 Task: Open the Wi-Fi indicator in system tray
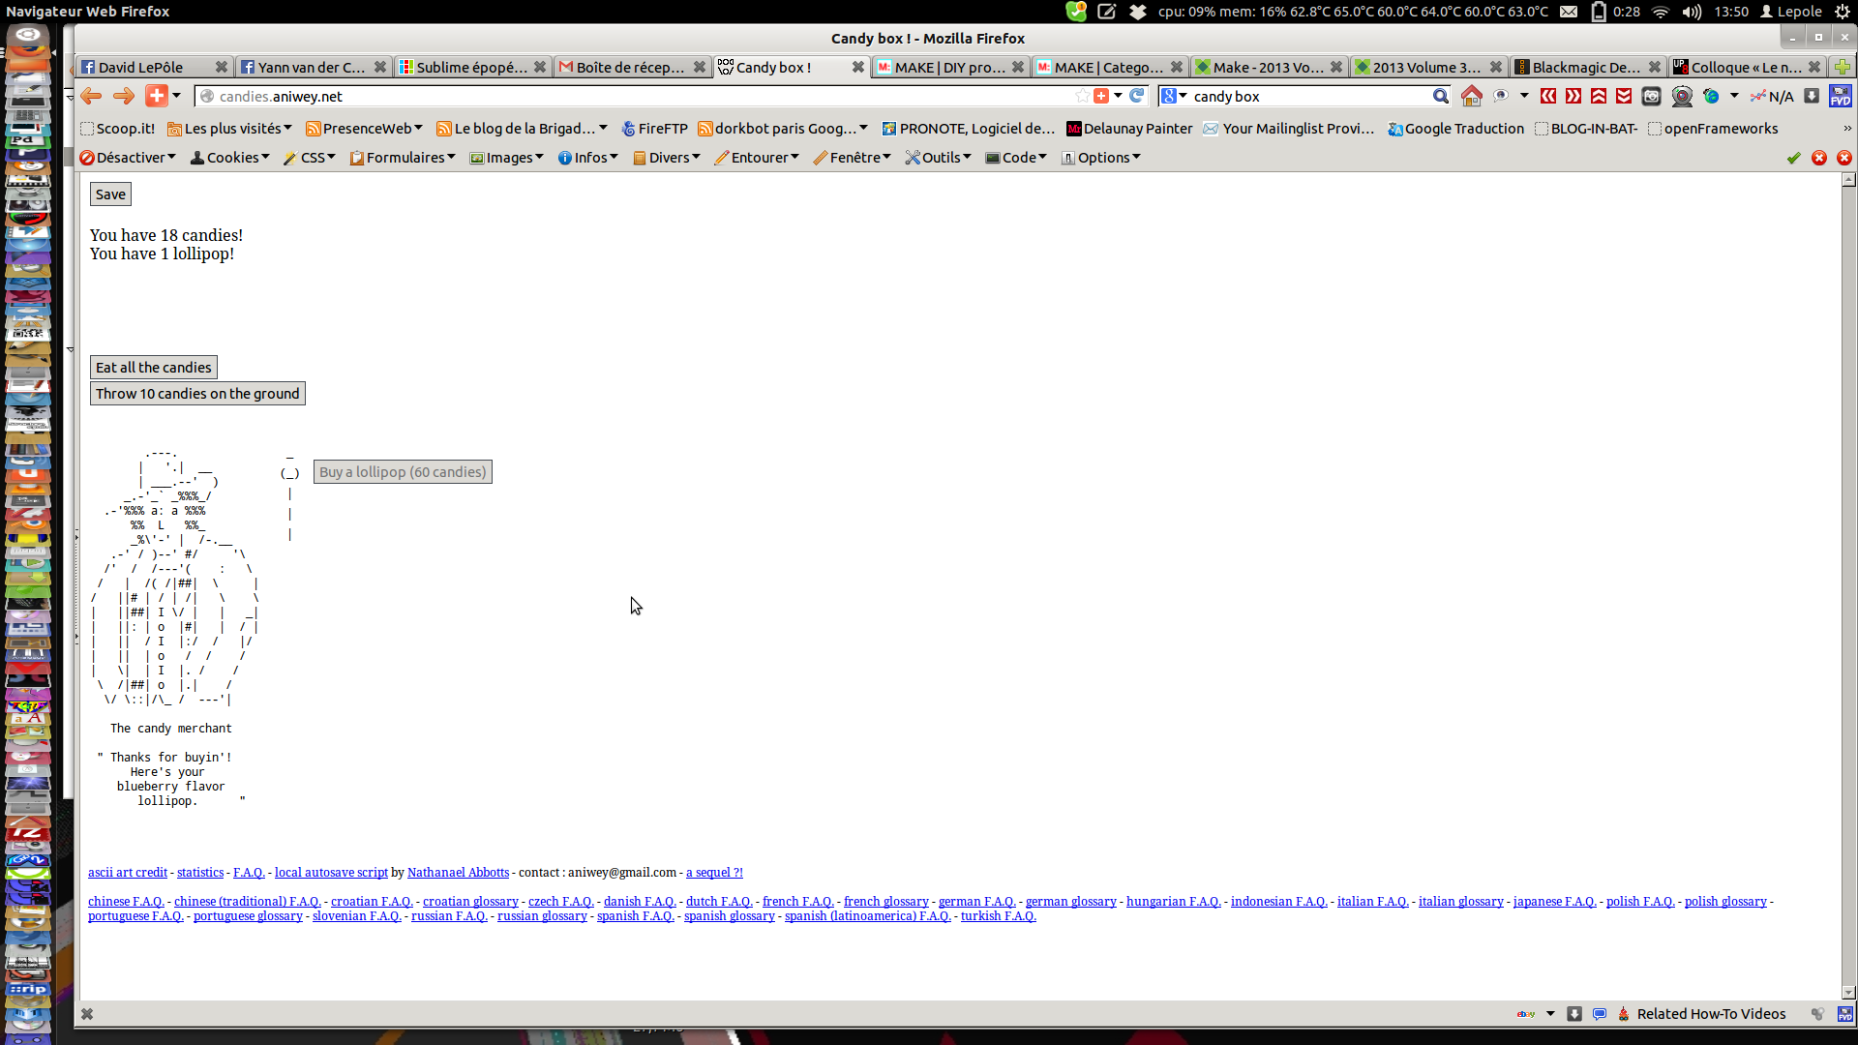pyautogui.click(x=1661, y=12)
